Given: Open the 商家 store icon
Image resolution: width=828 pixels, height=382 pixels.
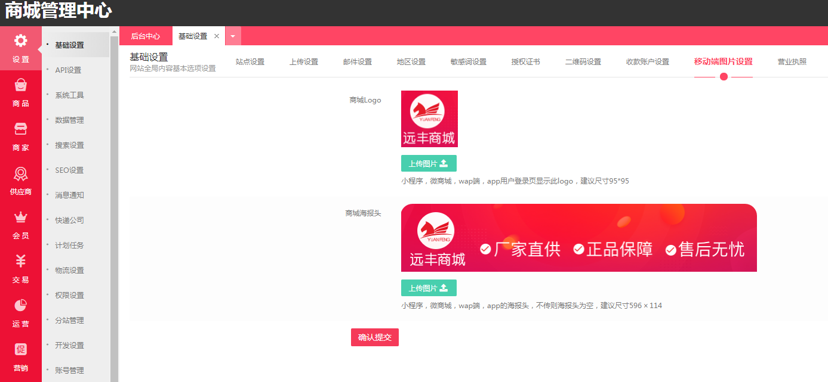Looking at the screenshot, I should (21, 129).
